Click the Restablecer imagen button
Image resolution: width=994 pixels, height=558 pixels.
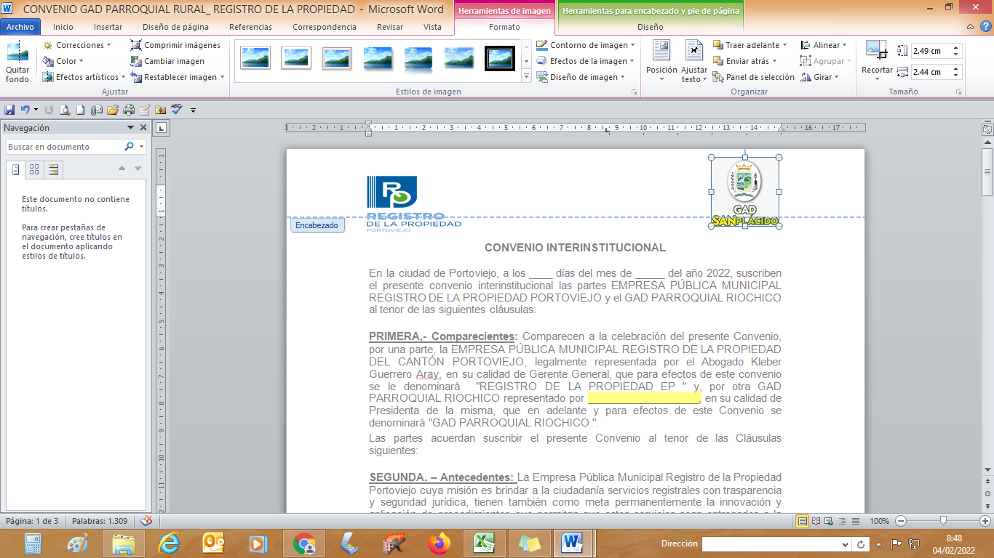pyautogui.click(x=179, y=77)
